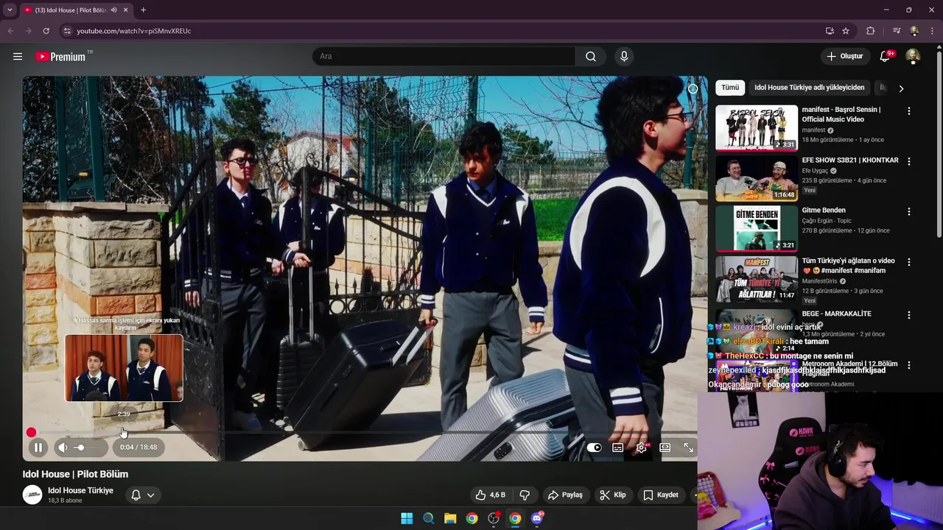Open the notifications bell with 9+ badge
Image resolution: width=943 pixels, height=530 pixels.
(886, 57)
